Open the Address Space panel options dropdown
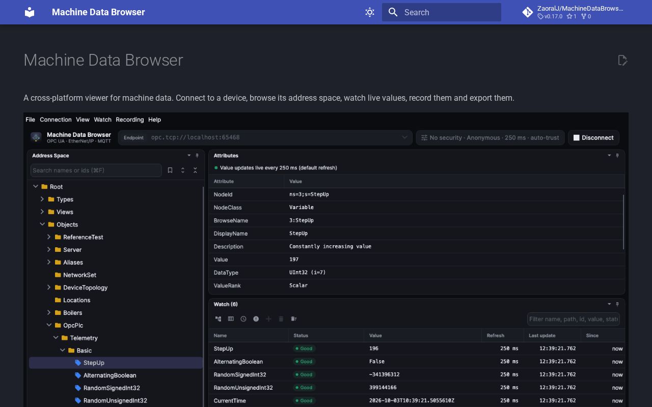652x407 pixels. [x=189, y=156]
